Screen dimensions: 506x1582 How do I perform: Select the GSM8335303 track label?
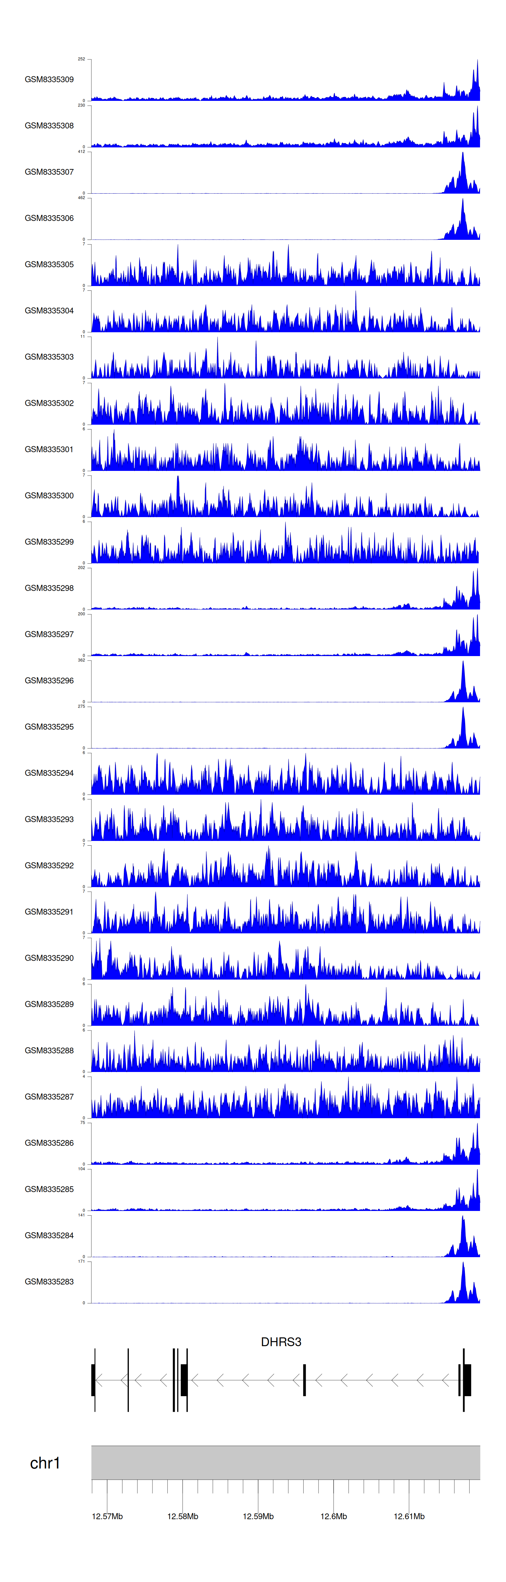pyautogui.click(x=49, y=357)
